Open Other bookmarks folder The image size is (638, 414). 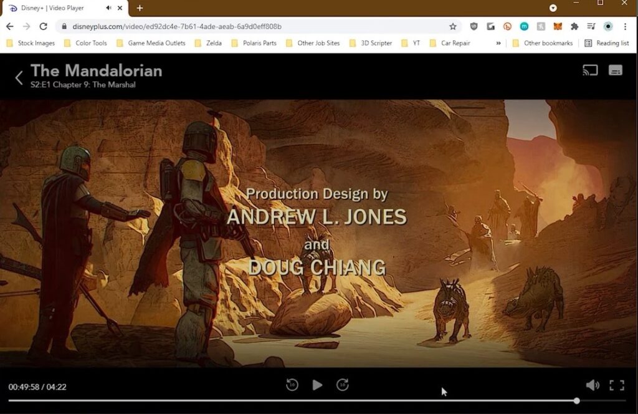(x=543, y=43)
